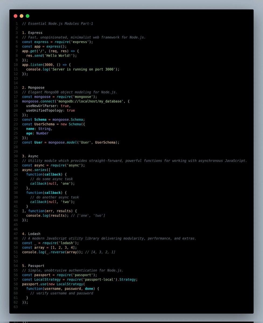Click the yellow minimize dot
The width and height of the screenshot is (263, 323).
(22, 16)
